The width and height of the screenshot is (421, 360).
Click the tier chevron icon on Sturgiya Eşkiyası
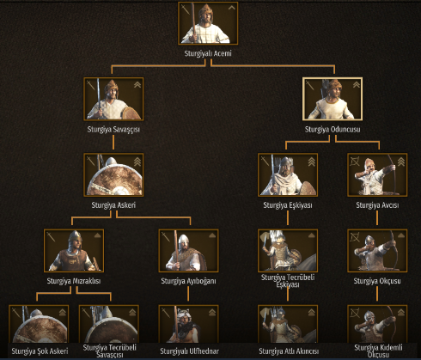[311, 162]
